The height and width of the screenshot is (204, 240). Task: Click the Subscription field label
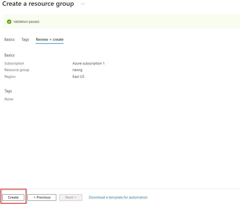(14, 63)
